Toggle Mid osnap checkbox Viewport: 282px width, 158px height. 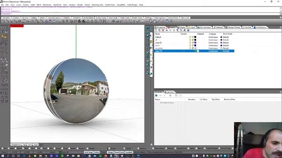[23, 148]
